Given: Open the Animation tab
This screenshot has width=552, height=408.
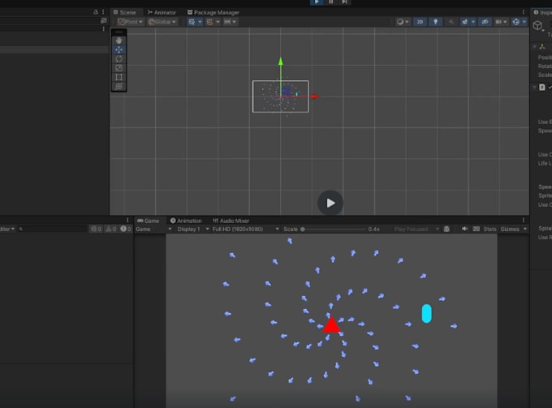Looking at the screenshot, I should point(186,221).
